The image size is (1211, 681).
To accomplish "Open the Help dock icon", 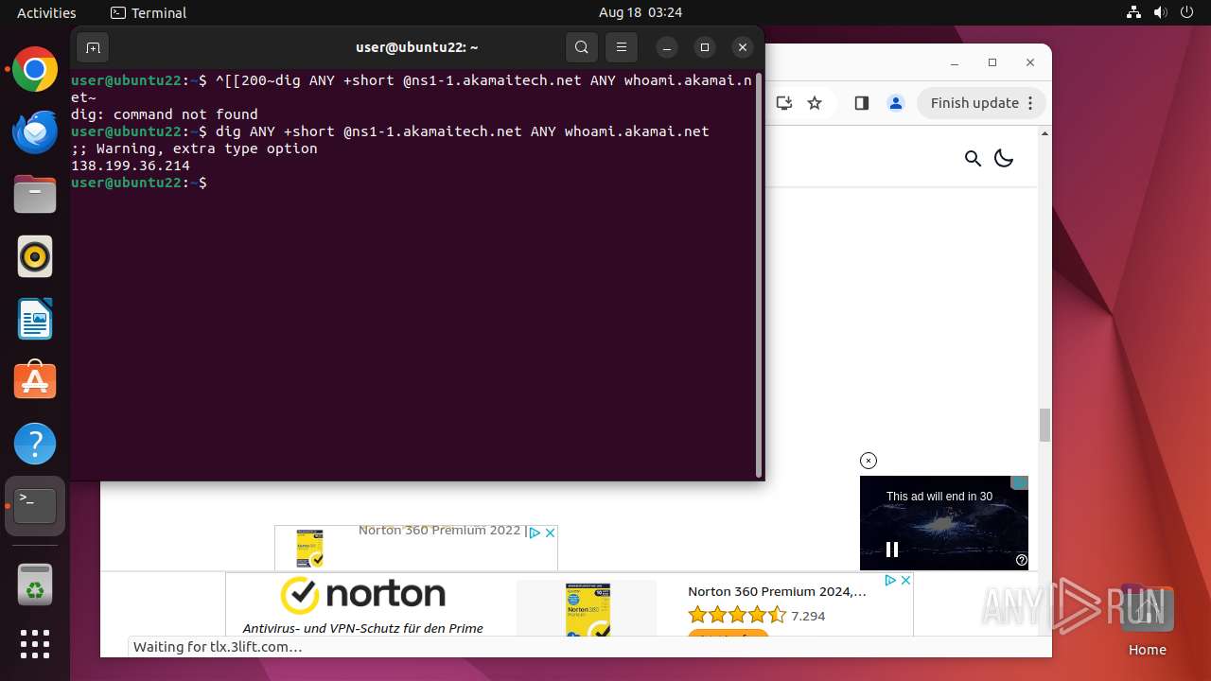I will click(x=35, y=444).
